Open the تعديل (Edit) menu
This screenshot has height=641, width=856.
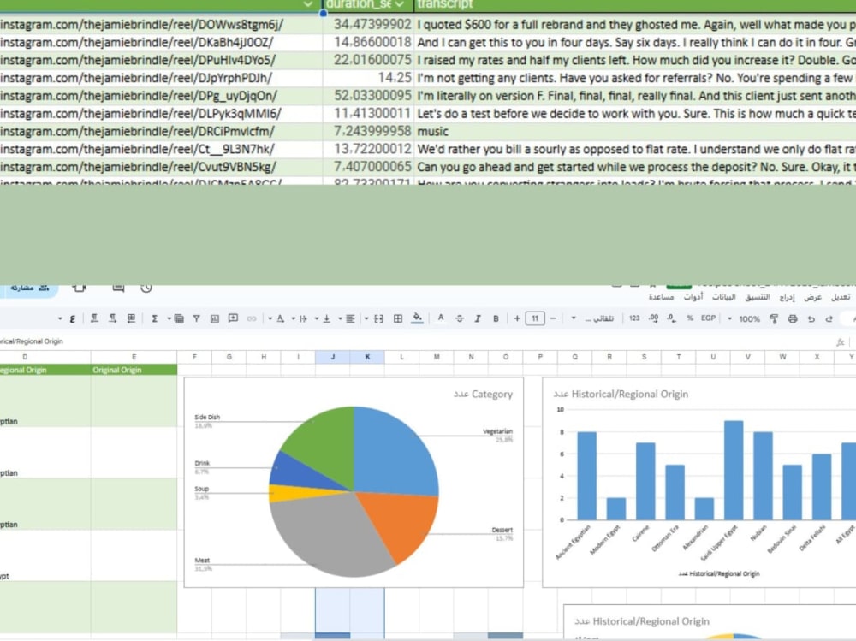click(841, 297)
